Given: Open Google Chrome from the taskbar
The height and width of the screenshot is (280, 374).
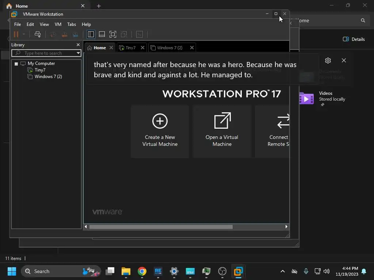Looking at the screenshot, I should (142, 271).
